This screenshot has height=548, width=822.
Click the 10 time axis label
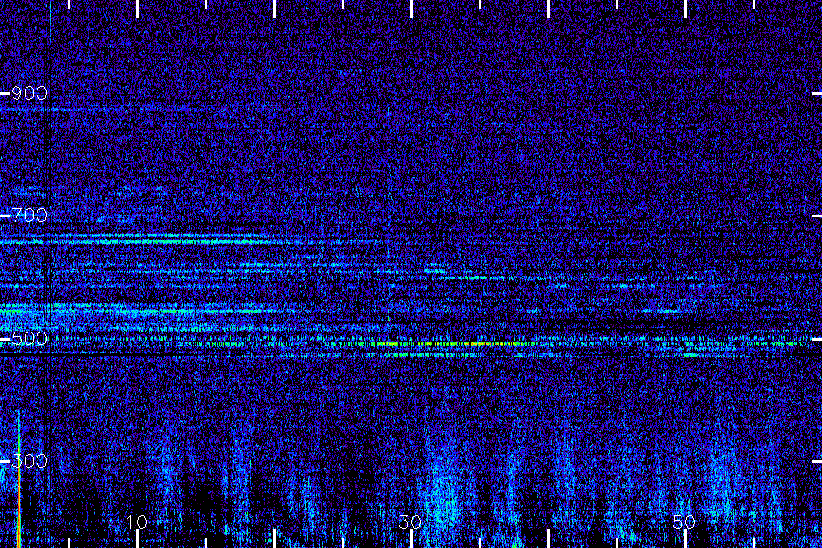pos(137,522)
